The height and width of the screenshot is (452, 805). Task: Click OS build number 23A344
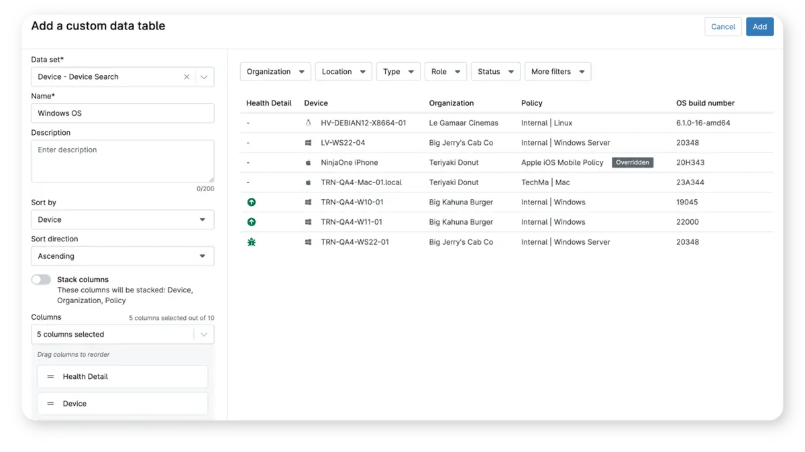(690, 182)
